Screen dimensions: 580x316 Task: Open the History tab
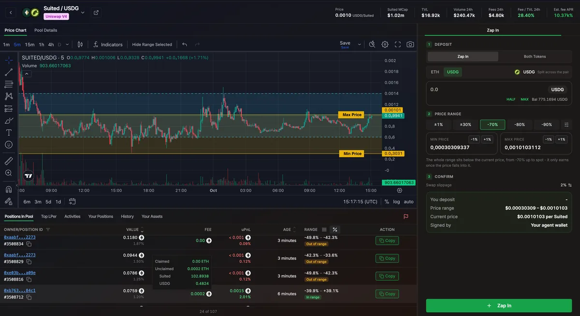point(127,217)
